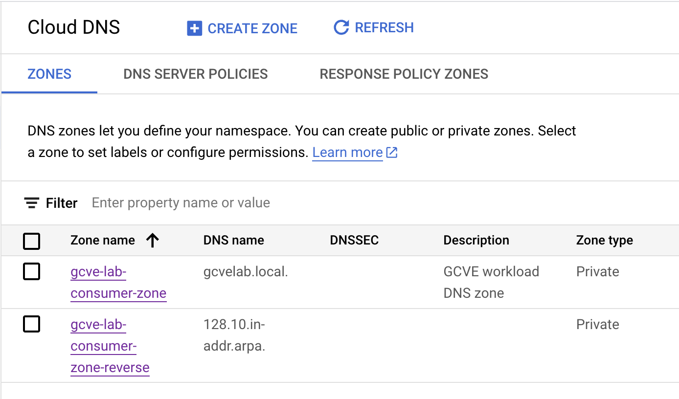
Task: Click the Create Zone plus icon
Action: tap(194, 28)
